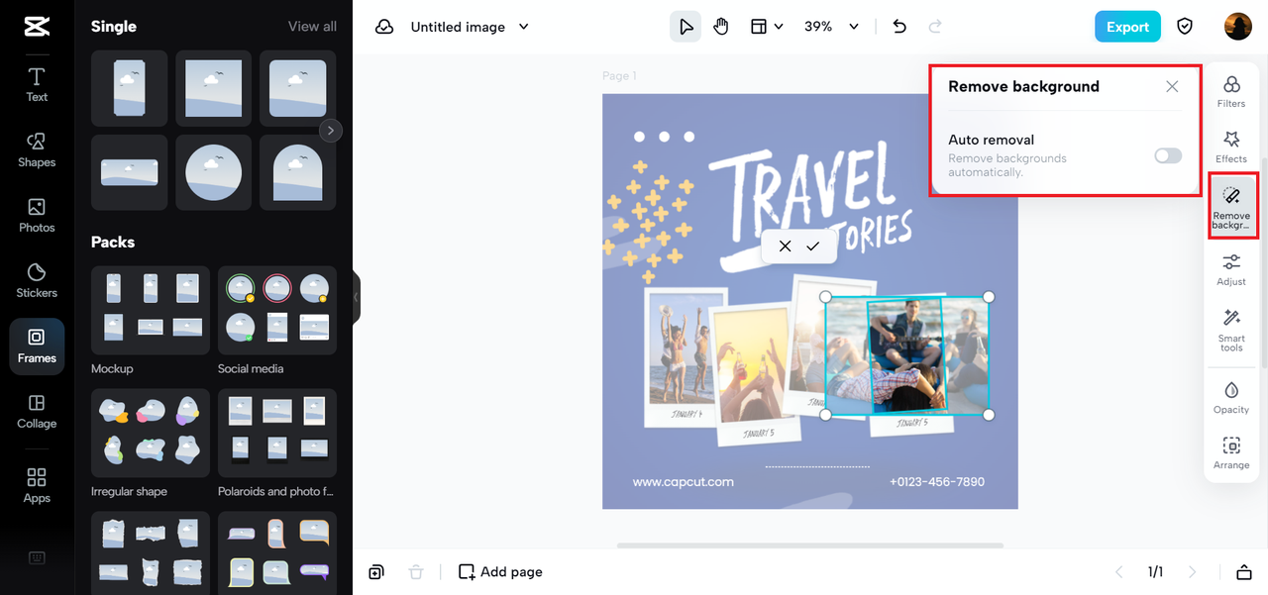
Task: Select the arch-shaped frame thumbnail
Action: (x=297, y=171)
